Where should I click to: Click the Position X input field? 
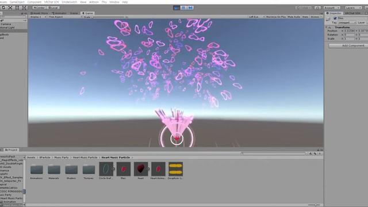[x=350, y=30]
